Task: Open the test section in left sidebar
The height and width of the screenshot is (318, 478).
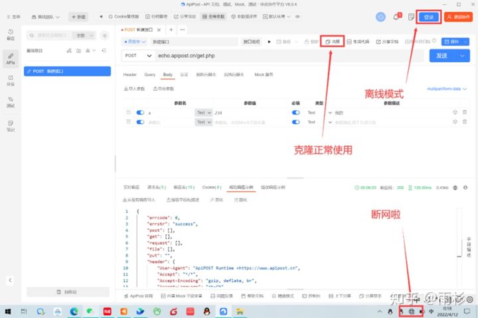Action: (x=11, y=102)
